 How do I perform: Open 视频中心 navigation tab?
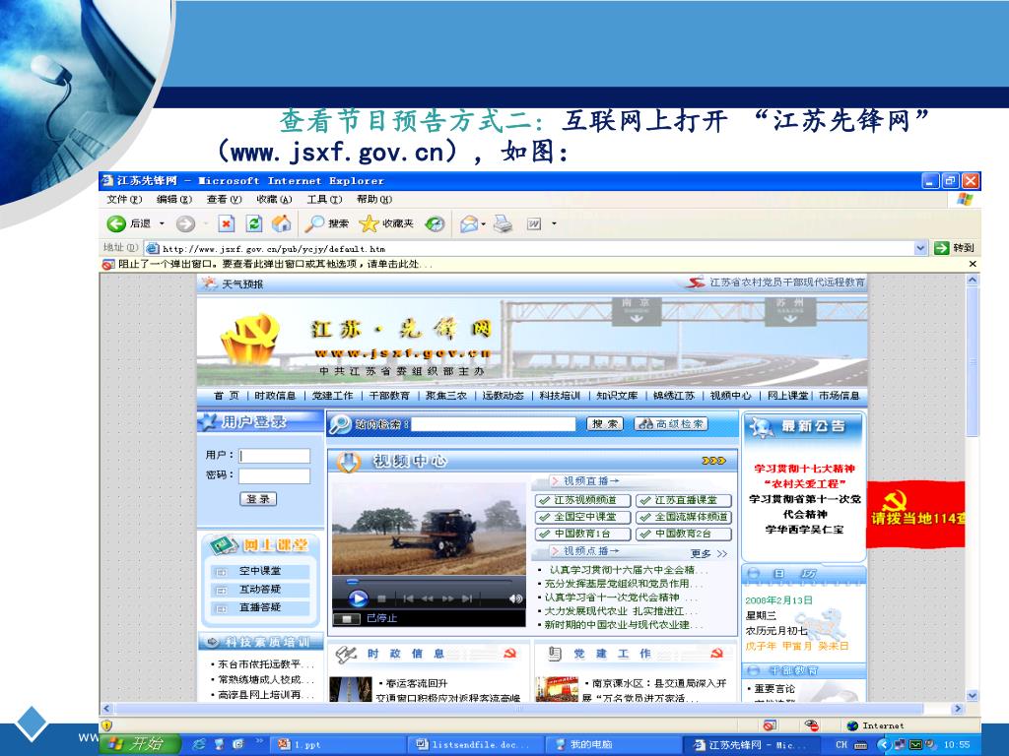730,396
